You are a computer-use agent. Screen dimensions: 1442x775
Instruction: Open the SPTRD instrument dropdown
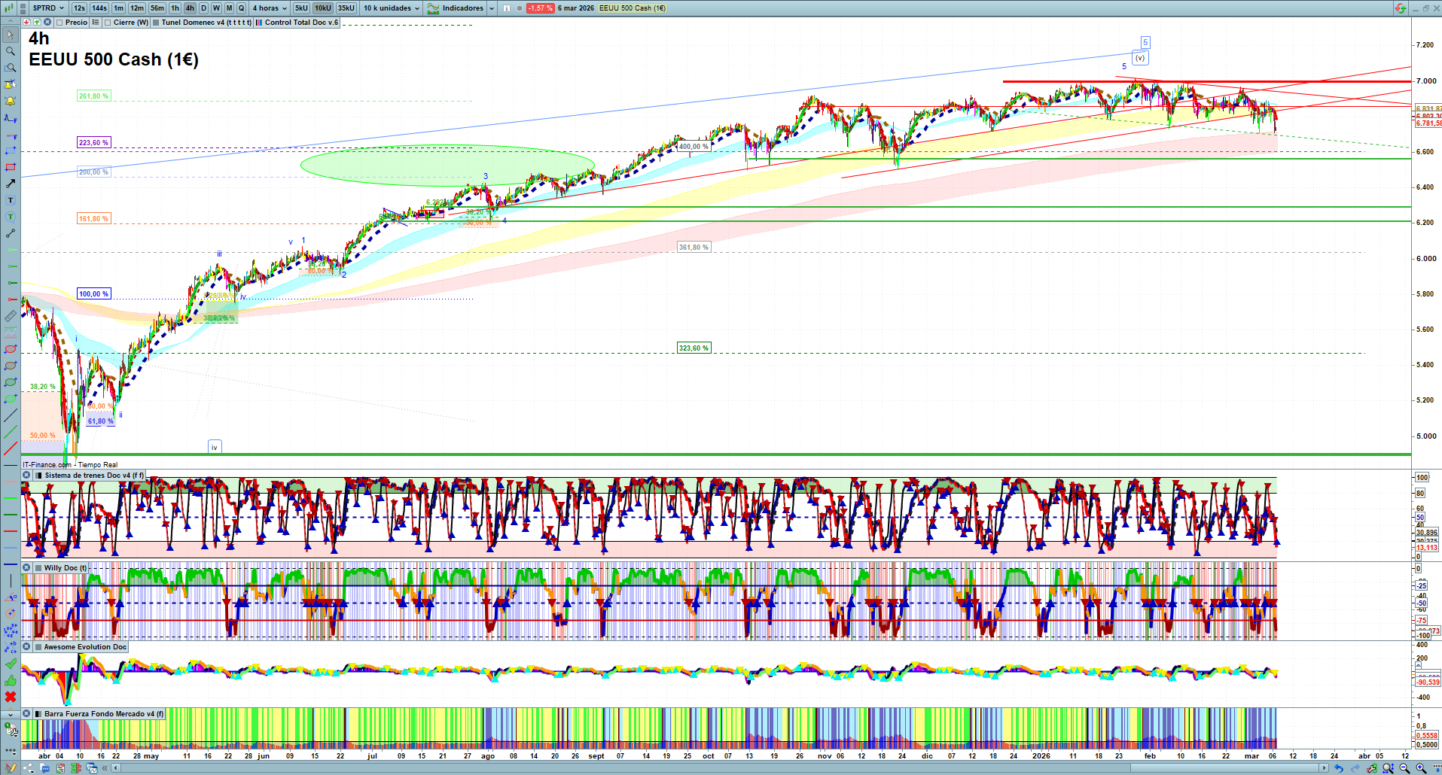coord(48,8)
